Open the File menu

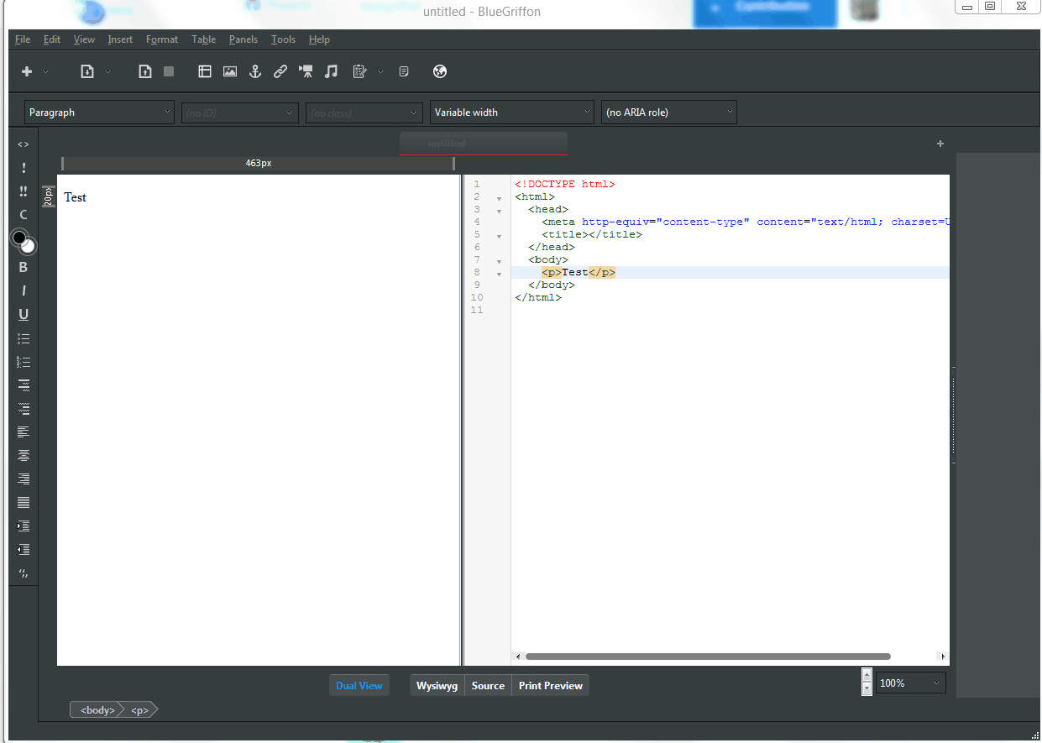(x=23, y=39)
